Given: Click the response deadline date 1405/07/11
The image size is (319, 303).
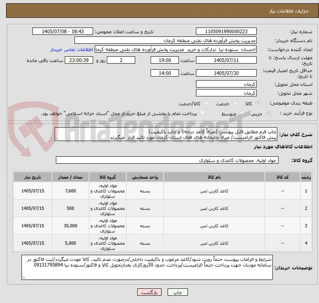Looking at the screenshot, I should (226, 60).
